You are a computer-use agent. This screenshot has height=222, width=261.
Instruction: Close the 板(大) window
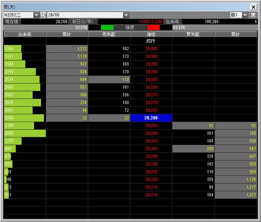(x=253, y=7)
